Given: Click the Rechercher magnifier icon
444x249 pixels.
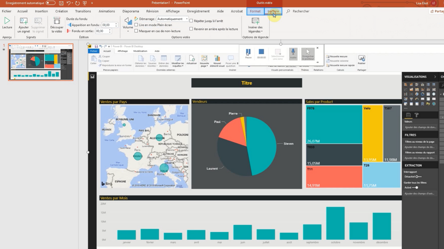Looking at the screenshot, I should pyautogui.click(x=288, y=11).
